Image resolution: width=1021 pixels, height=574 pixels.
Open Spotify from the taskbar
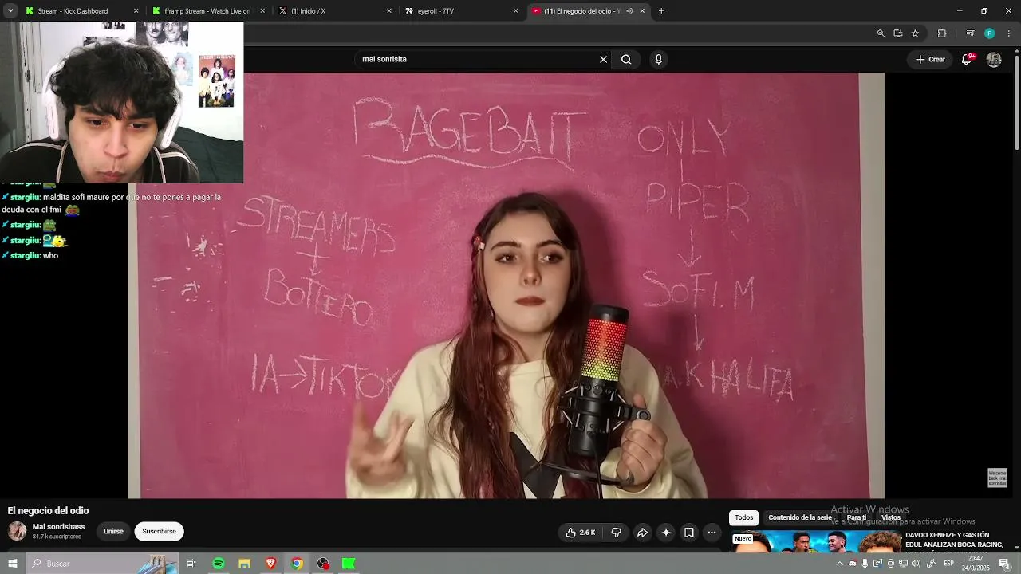coord(218,564)
